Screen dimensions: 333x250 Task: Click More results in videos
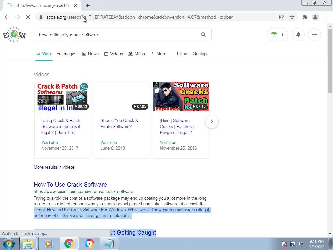coord(54,167)
